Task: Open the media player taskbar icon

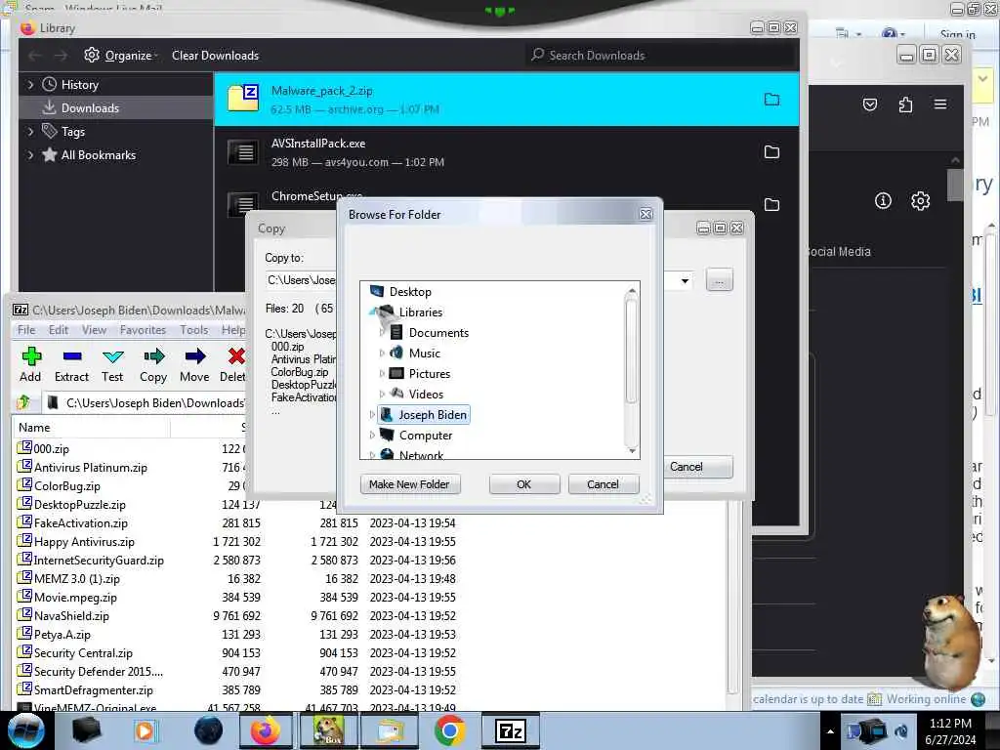Action: coord(145,730)
